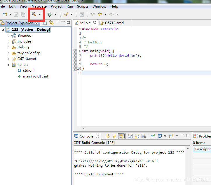Click Copy Build Log console icon
Viewport: 211px width, 185px height.
click(130, 136)
